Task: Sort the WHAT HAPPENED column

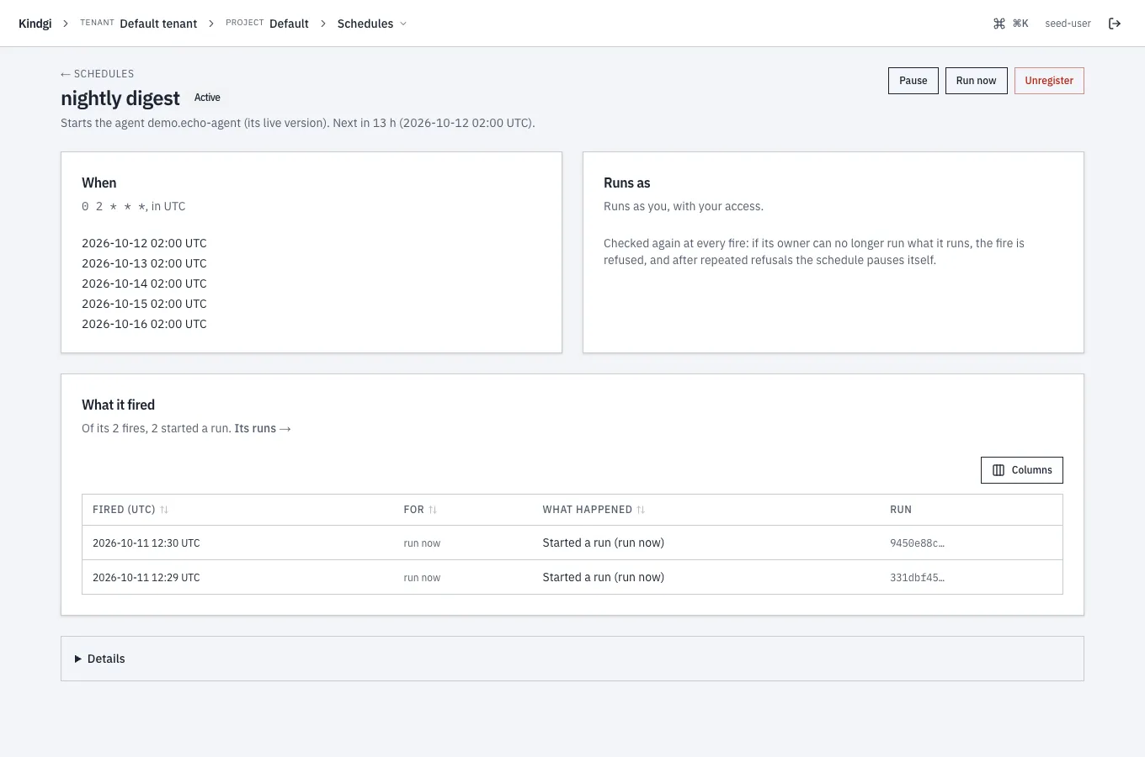Action: (x=641, y=510)
